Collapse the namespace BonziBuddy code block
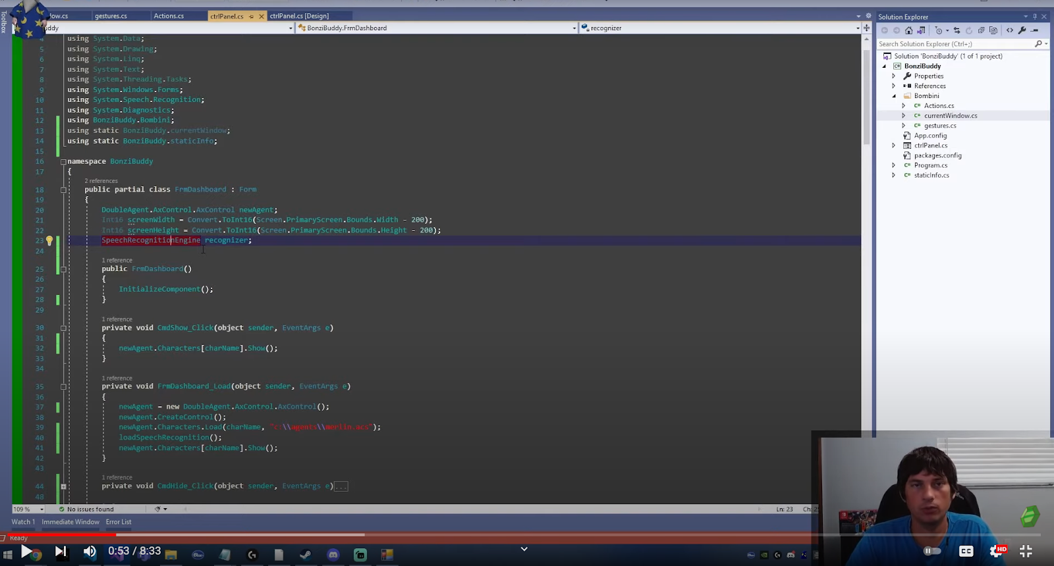This screenshot has width=1054, height=566. (x=63, y=161)
